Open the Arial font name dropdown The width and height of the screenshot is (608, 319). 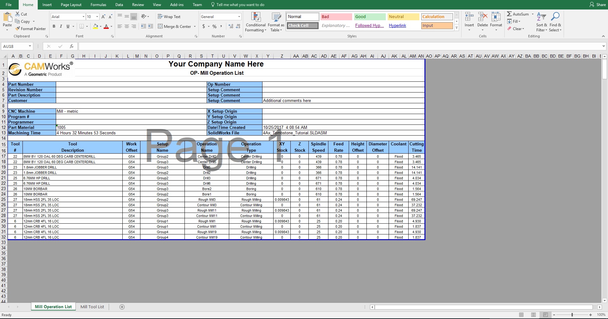82,16
